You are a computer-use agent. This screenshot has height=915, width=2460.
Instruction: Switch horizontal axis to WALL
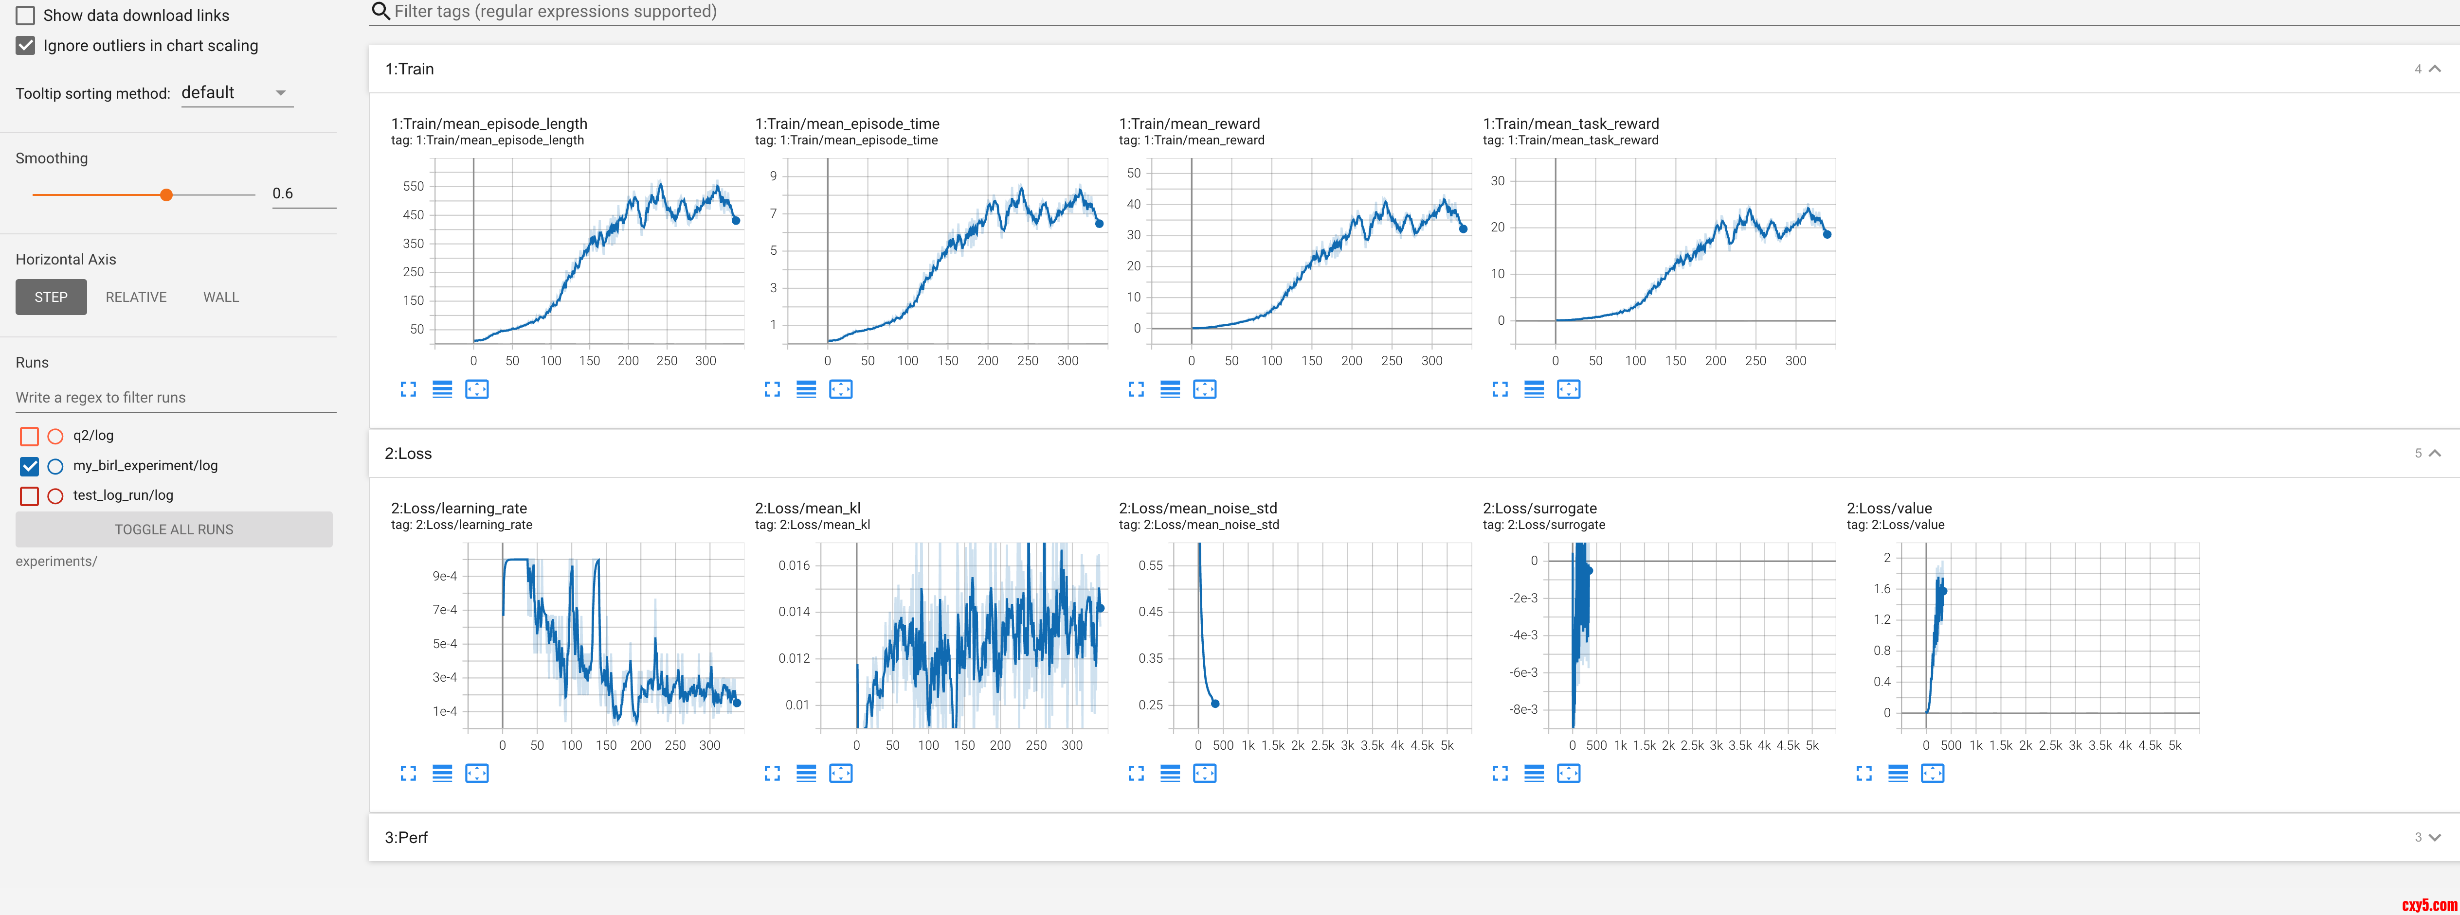tap(220, 298)
